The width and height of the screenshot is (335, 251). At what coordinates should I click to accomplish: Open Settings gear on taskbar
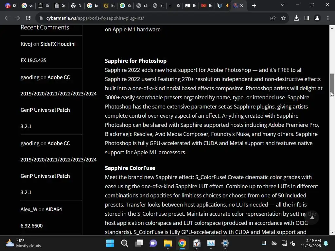[225, 243]
